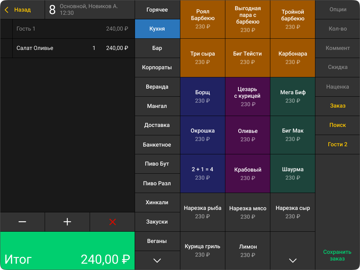Switch to the Кухня category tab
The width and height of the screenshot is (360, 270).
pos(157,29)
